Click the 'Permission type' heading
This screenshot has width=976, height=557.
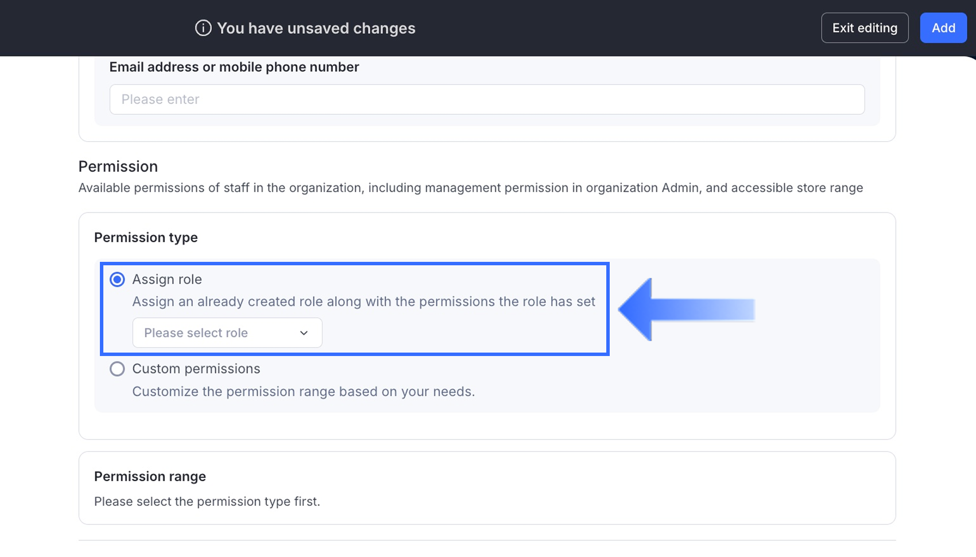click(x=146, y=238)
